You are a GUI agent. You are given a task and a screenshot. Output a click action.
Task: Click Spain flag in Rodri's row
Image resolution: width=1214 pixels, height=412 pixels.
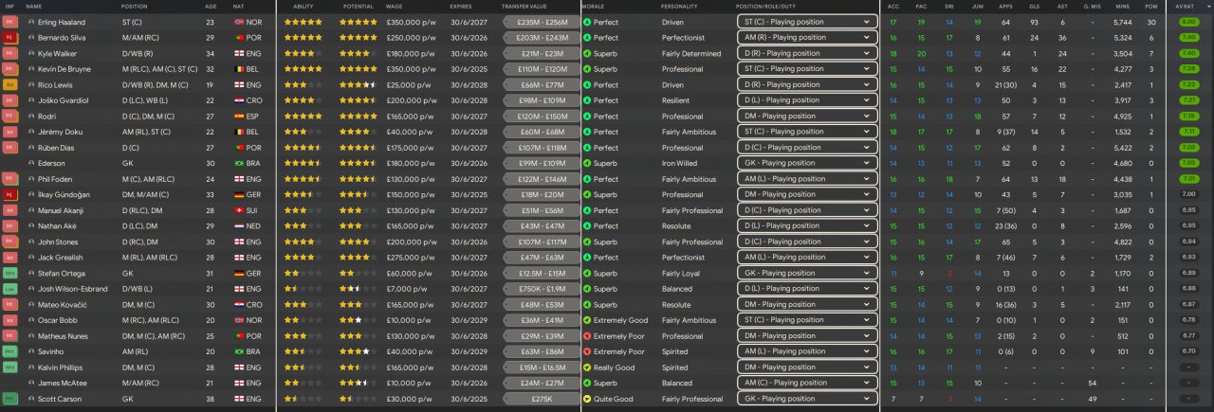coord(238,116)
